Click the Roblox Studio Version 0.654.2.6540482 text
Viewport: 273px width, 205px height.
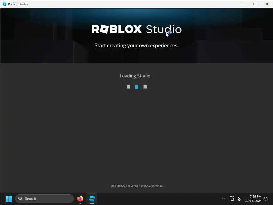tap(137, 186)
